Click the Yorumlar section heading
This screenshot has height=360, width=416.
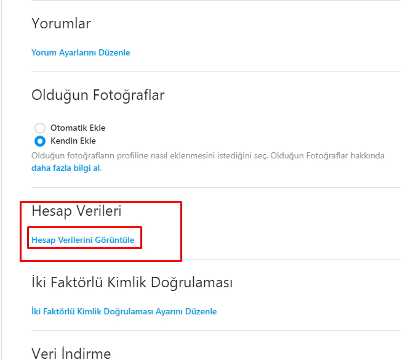(61, 24)
